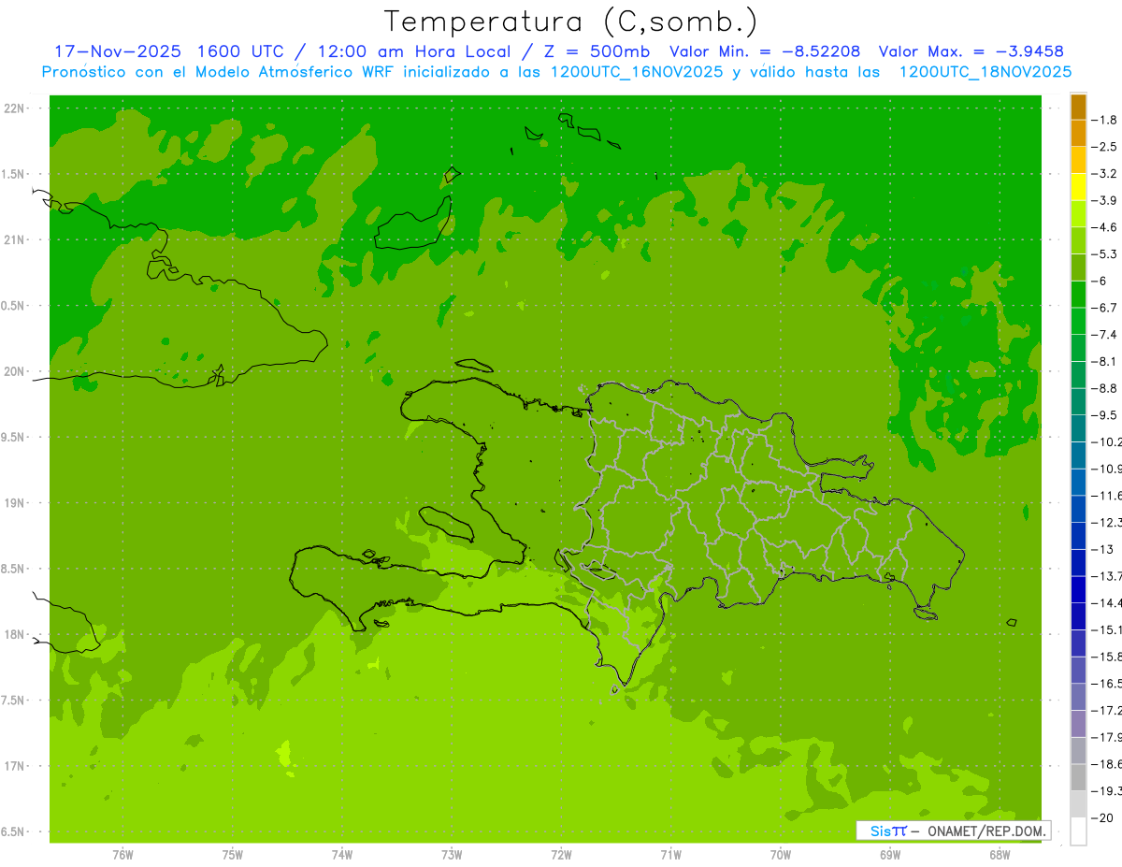Click the -8.8 colorbar value label
The height and width of the screenshot is (867, 1122).
[x=1106, y=388]
